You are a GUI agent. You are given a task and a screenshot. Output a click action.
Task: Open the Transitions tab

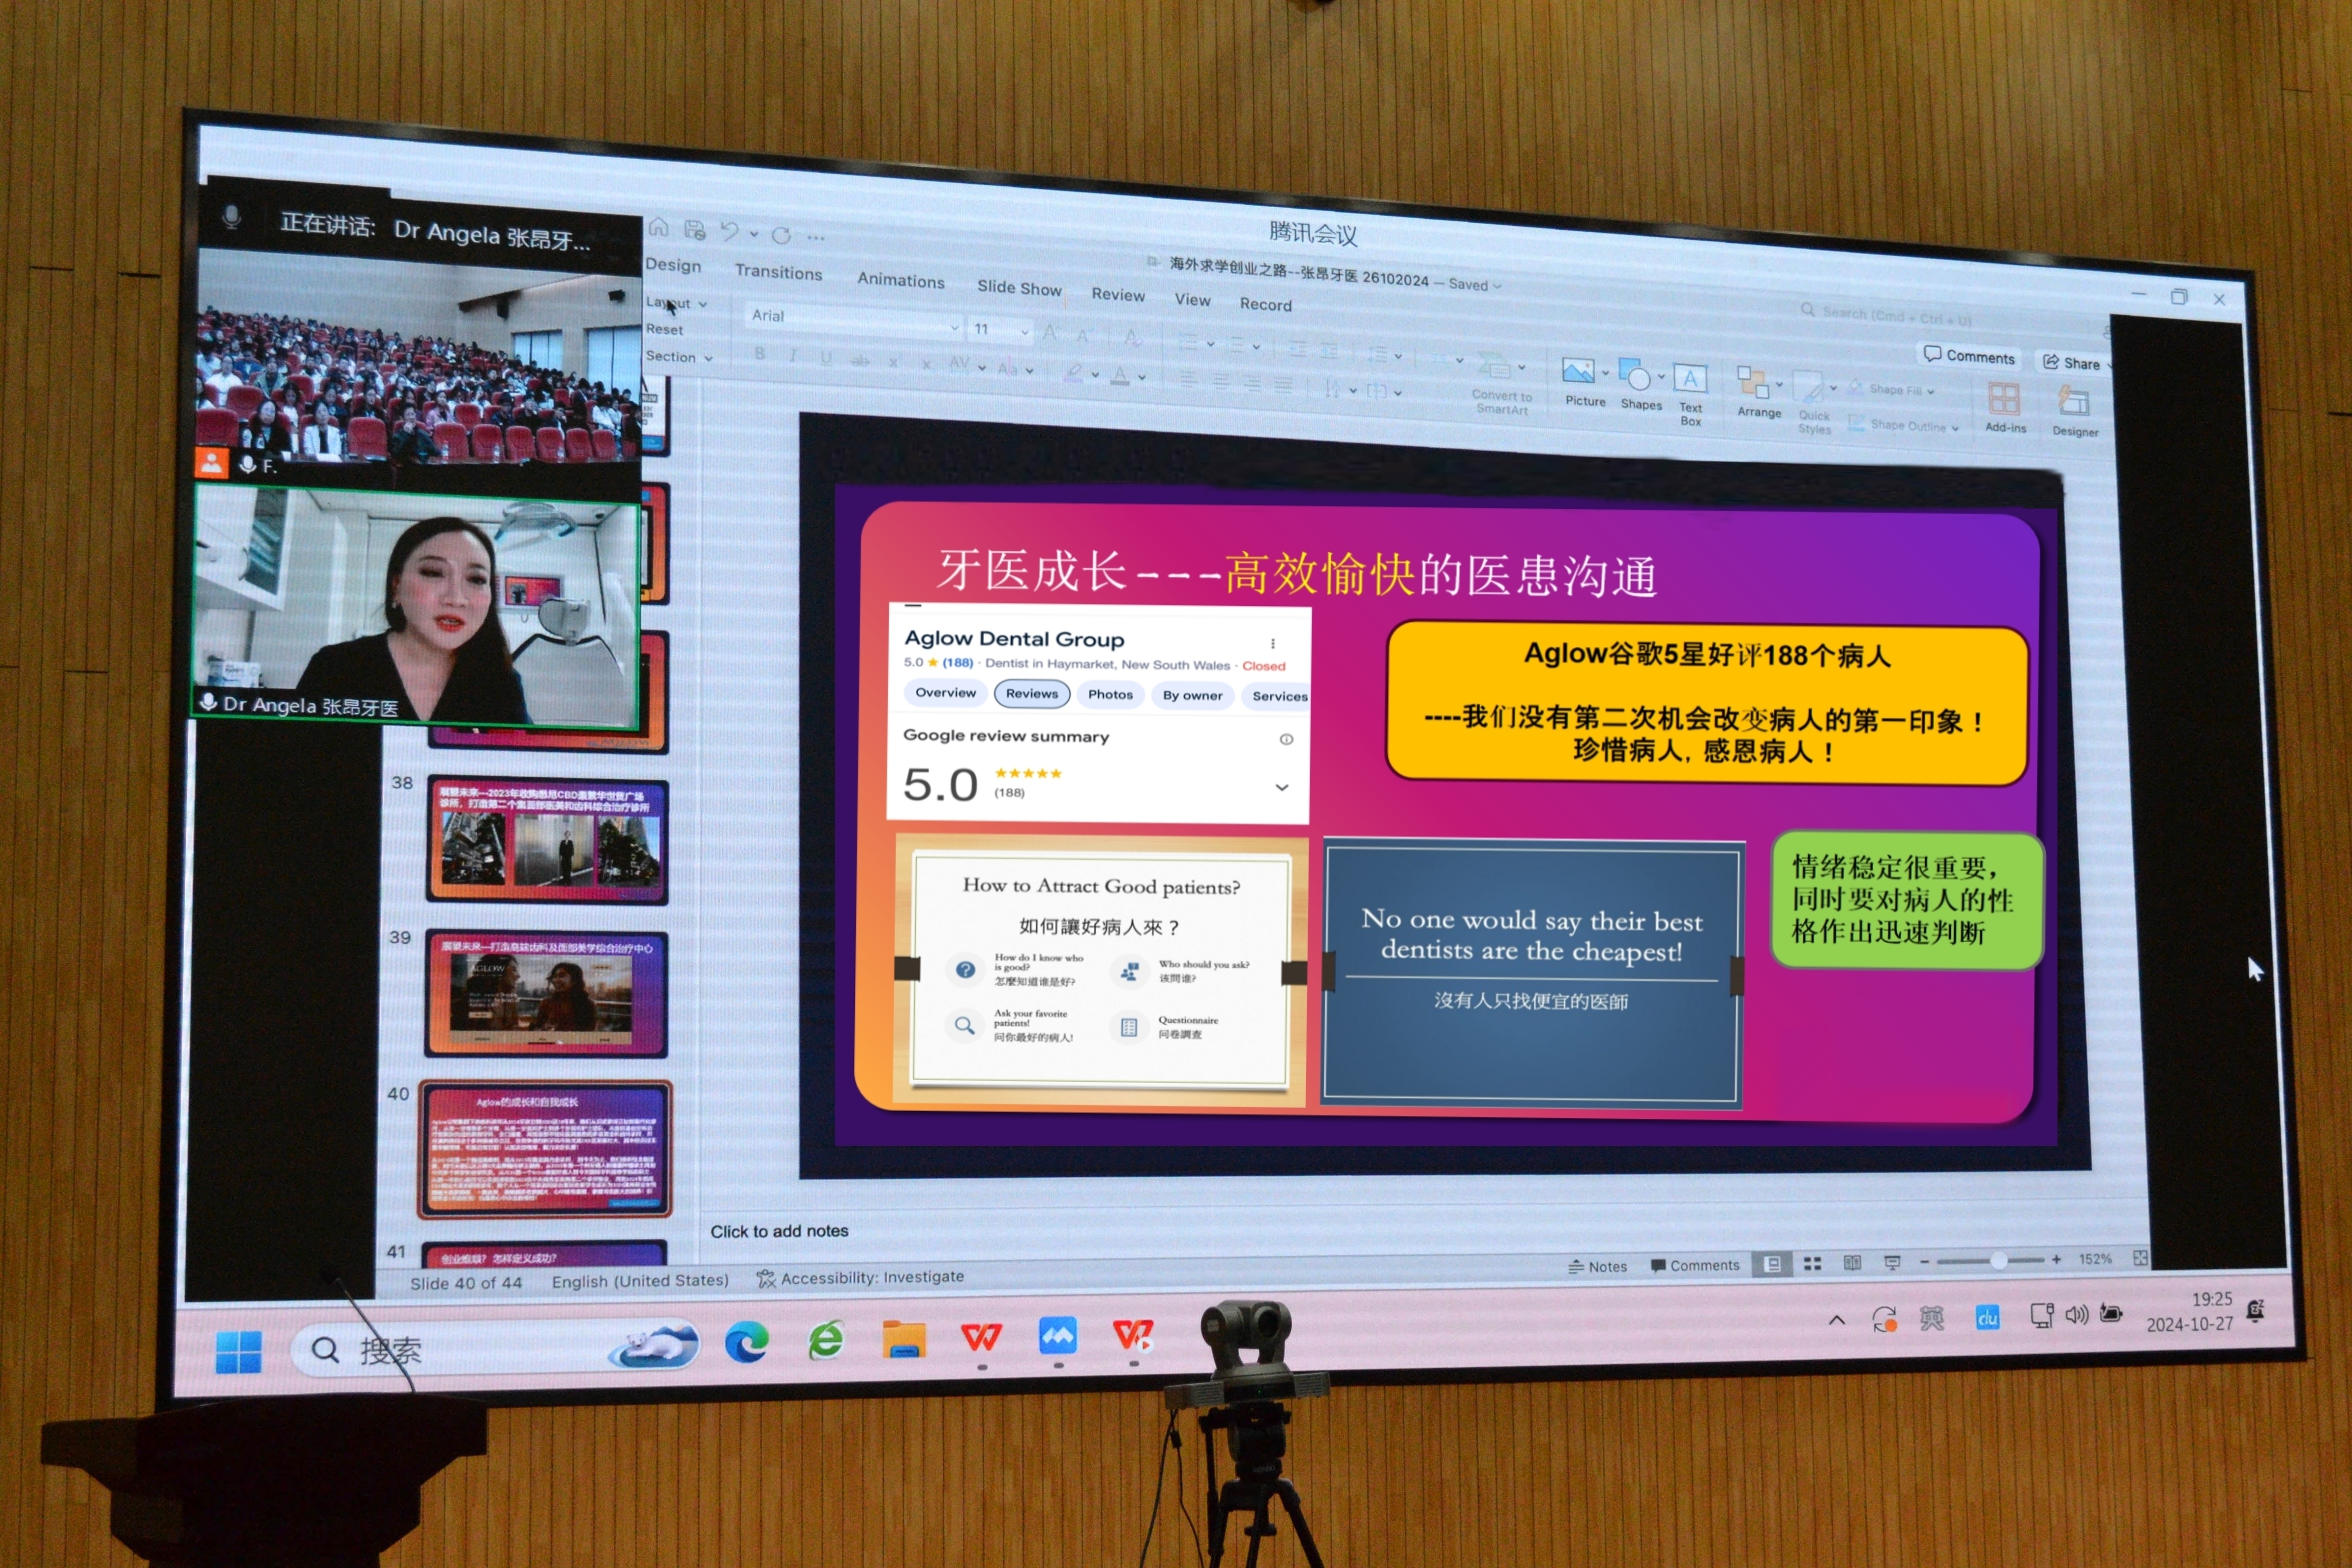point(778,272)
